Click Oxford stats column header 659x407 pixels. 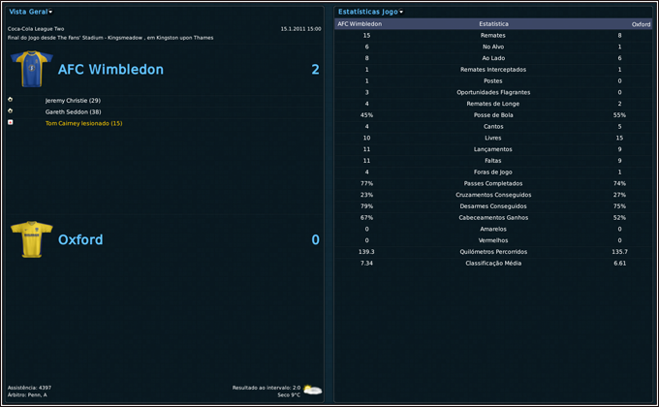pyautogui.click(x=641, y=23)
